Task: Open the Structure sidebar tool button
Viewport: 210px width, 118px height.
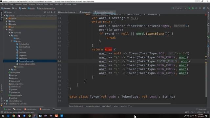Action: pos(1,88)
